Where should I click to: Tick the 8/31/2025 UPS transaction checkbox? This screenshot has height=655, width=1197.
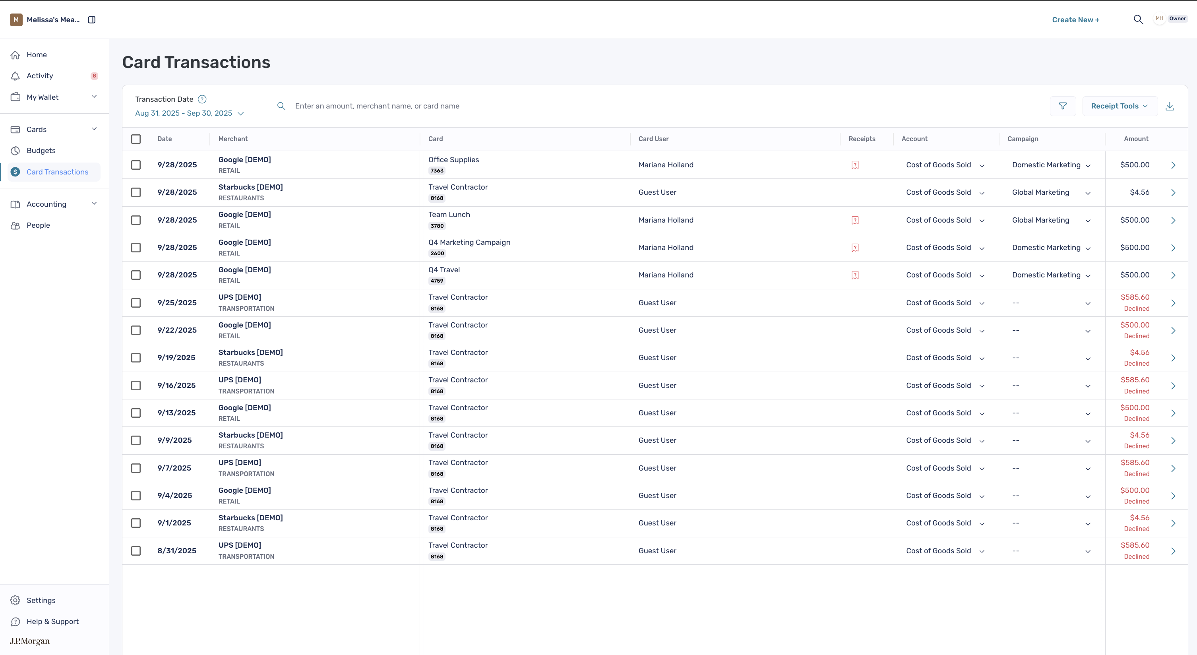(x=136, y=551)
